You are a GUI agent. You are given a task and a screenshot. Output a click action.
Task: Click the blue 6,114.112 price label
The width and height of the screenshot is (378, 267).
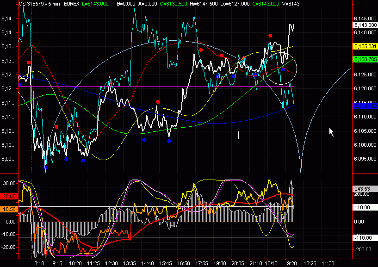click(363, 106)
